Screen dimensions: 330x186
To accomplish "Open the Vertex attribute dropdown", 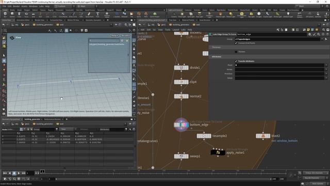I will [326, 69].
